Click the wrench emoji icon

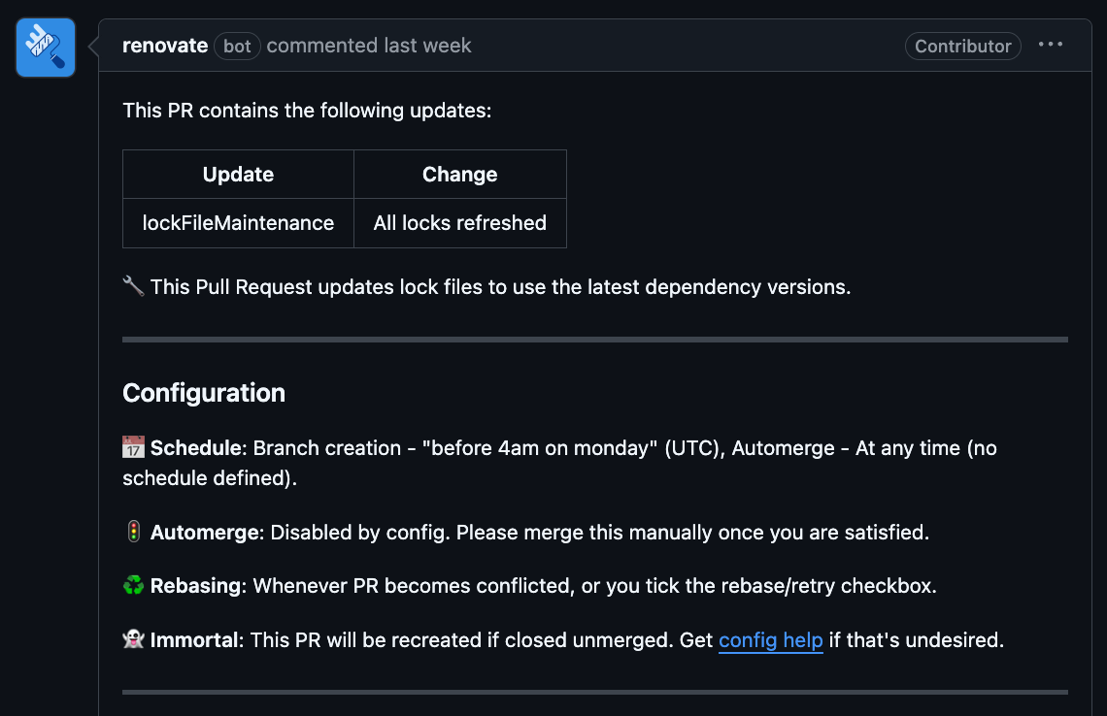134,287
